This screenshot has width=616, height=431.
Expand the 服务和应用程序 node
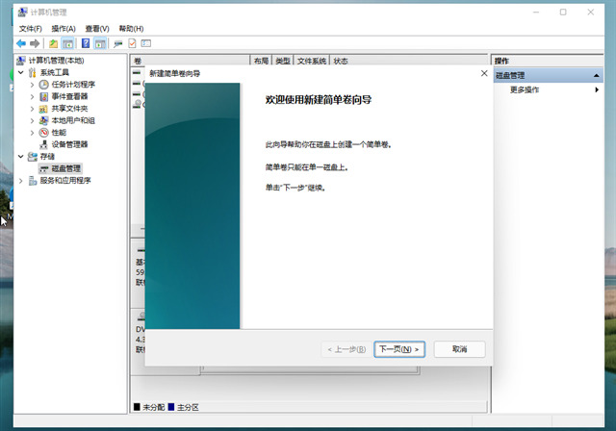click(x=21, y=180)
